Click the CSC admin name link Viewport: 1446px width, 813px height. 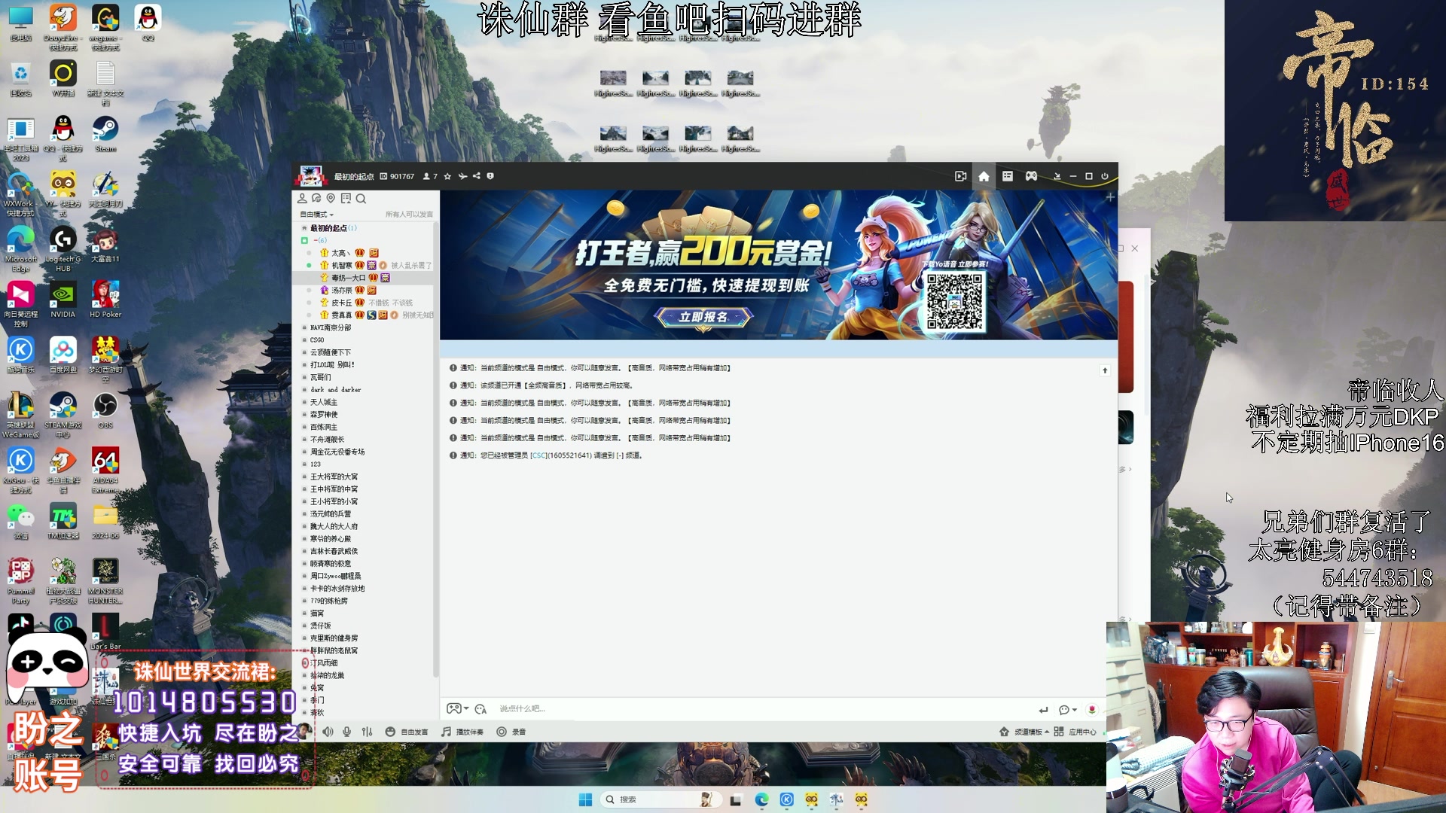pos(538,455)
